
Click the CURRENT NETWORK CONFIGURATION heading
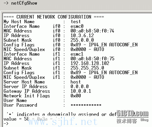coord(54,17)
